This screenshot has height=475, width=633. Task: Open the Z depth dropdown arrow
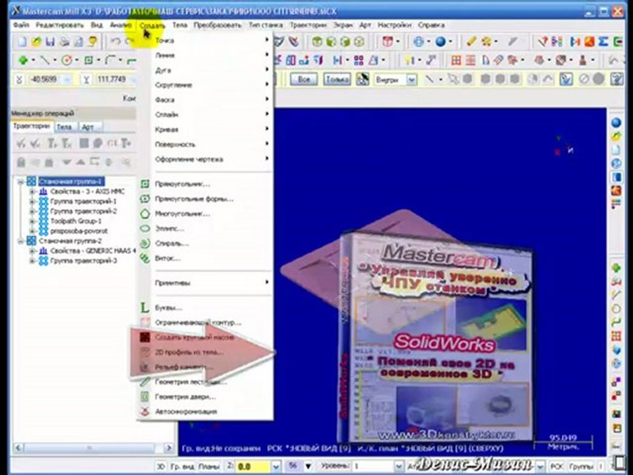coord(276,466)
